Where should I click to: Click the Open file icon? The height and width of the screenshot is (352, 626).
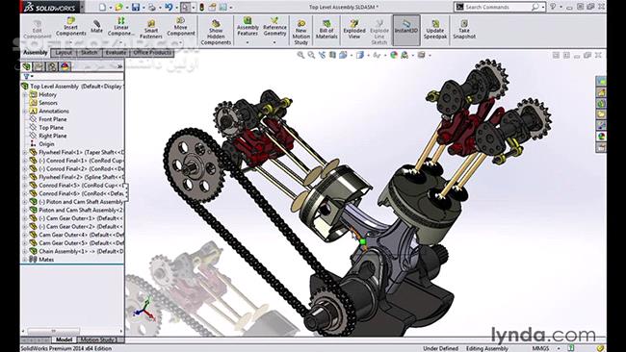point(119,7)
